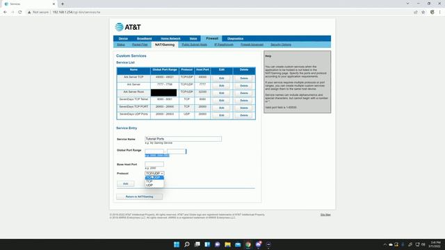Open the Windows Start menu
The width and height of the screenshot is (445, 250).
(x=177, y=244)
